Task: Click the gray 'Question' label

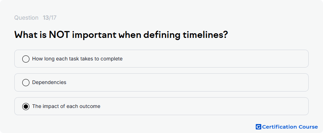Action: pos(26,18)
